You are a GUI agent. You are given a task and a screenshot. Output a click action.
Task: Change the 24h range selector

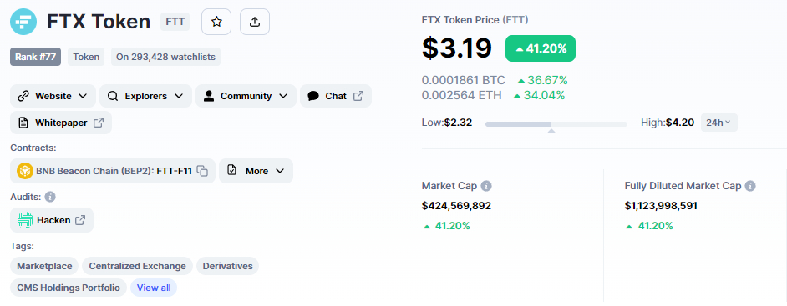pos(718,123)
